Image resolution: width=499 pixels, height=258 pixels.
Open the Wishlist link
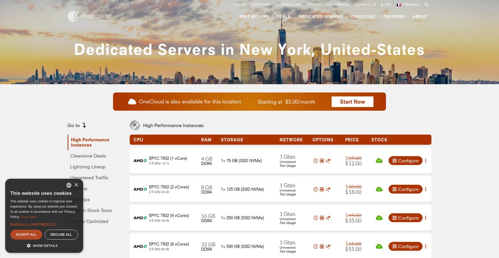[x=314, y=5]
